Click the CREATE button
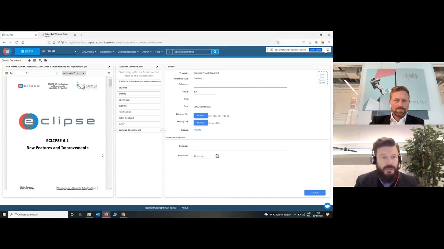 point(315,193)
